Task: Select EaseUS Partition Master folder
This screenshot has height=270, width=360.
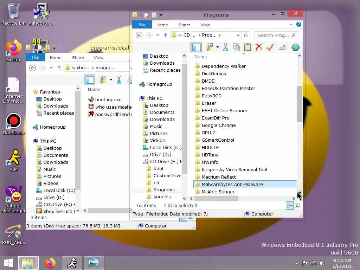Action: point(228,88)
